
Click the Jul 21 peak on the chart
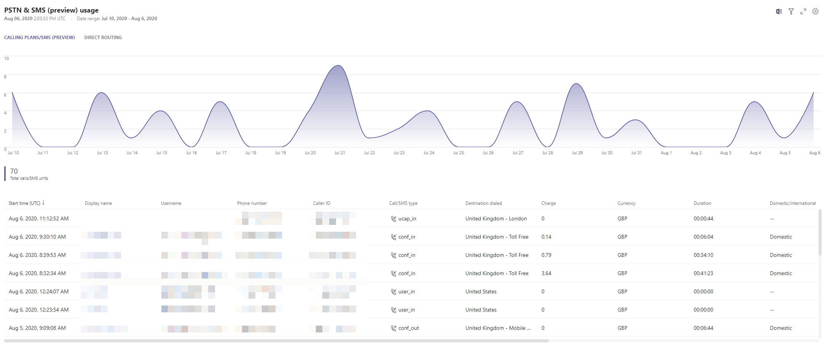[x=338, y=66]
